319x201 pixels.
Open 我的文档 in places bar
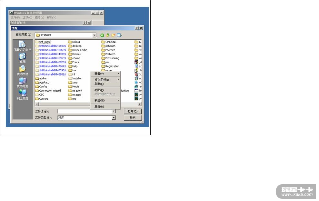(x=23, y=70)
